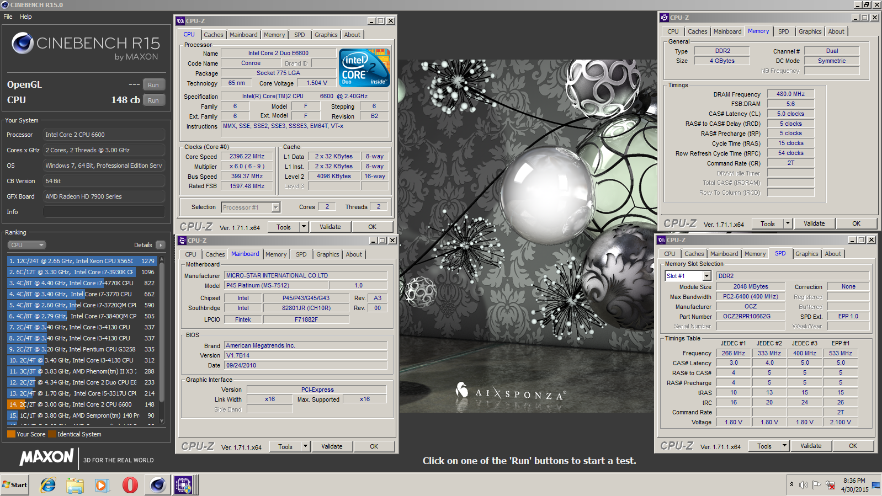The width and height of the screenshot is (882, 496).
Task: Click Validate in the CPU tab window
Action: point(330,227)
